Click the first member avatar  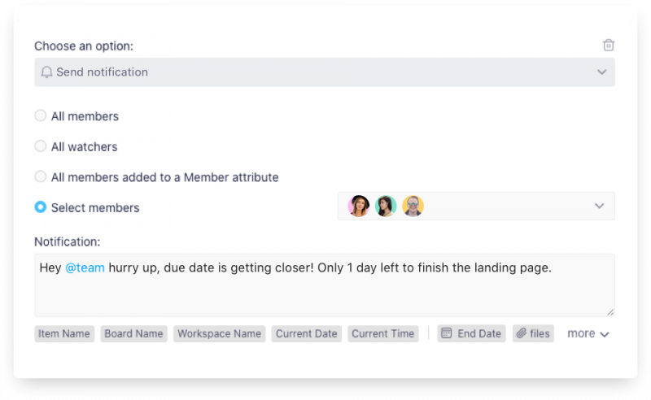coord(359,207)
